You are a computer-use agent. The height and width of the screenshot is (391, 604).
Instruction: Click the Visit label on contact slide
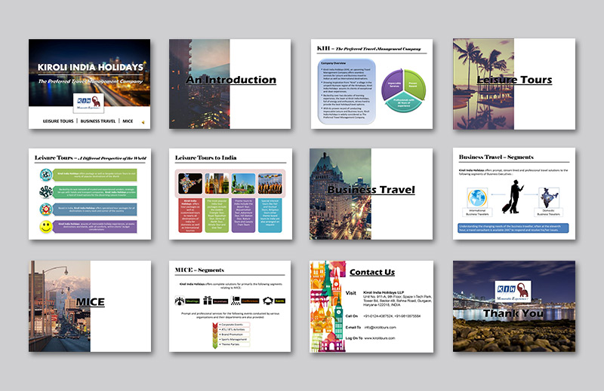point(351,293)
